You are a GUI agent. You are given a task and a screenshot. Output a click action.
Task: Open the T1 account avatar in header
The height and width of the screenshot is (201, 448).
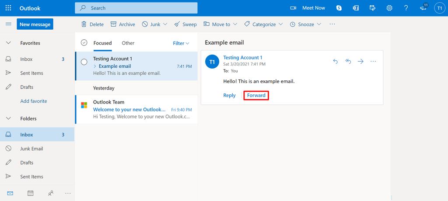point(440,8)
